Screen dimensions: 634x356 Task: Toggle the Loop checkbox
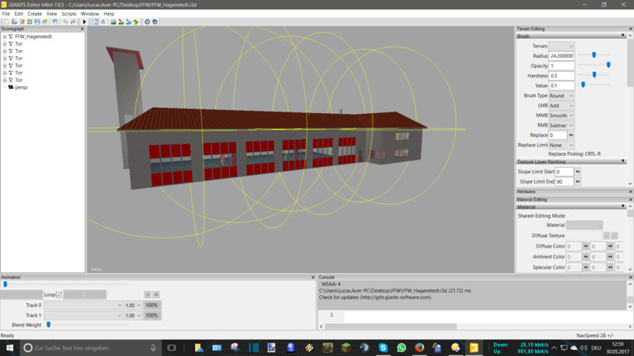[x=59, y=294]
